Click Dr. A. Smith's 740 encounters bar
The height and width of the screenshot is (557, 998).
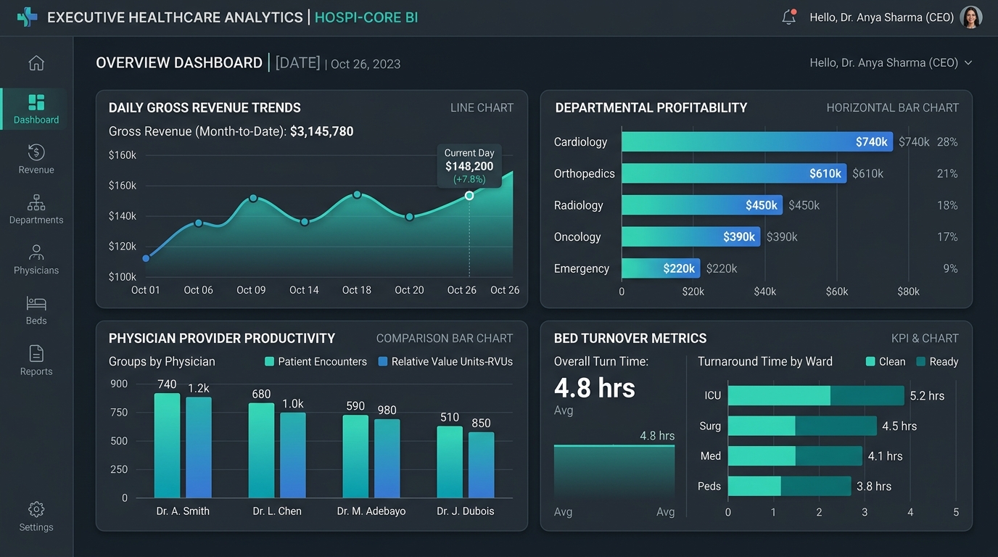tap(167, 445)
